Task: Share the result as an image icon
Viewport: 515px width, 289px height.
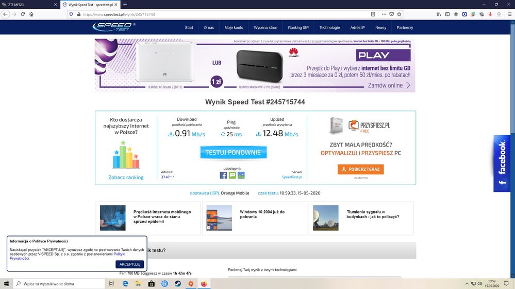Action: [241, 175]
